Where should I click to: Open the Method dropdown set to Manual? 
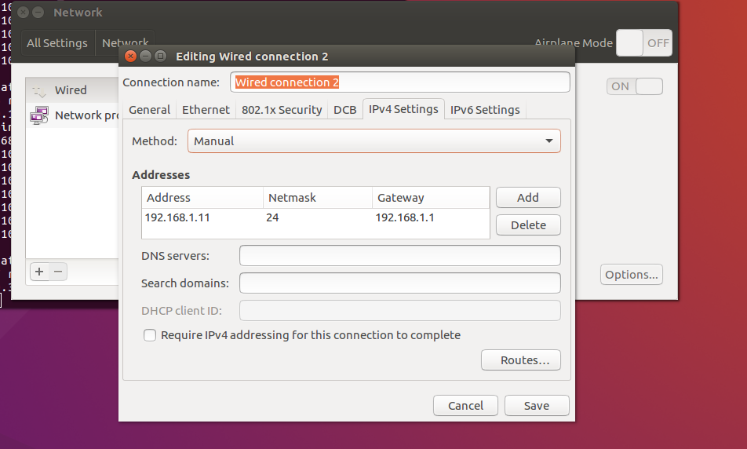[374, 141]
